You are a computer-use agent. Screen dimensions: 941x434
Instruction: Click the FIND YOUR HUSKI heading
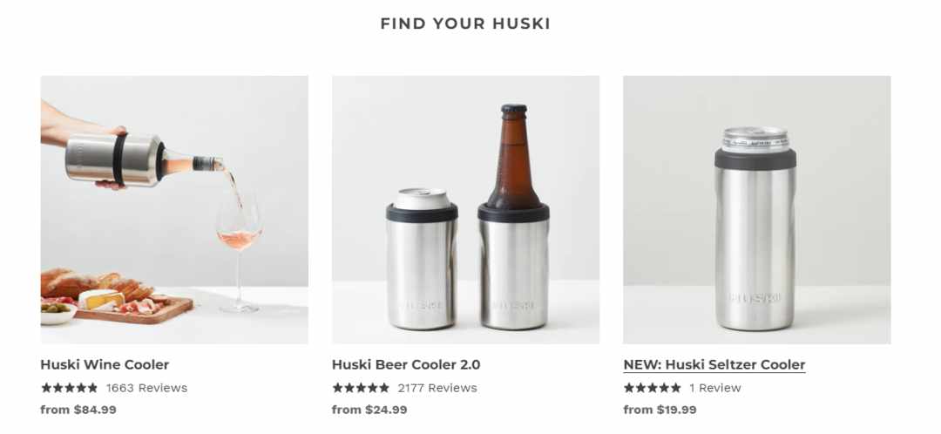coord(465,24)
